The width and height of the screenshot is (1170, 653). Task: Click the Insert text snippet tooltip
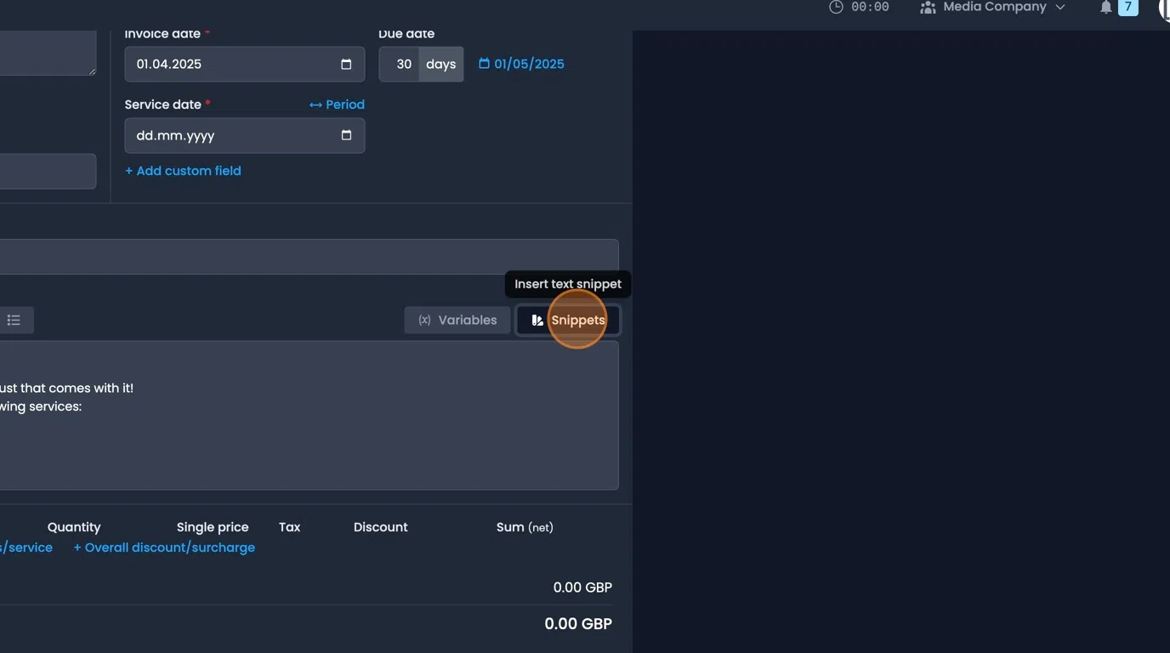pos(567,283)
